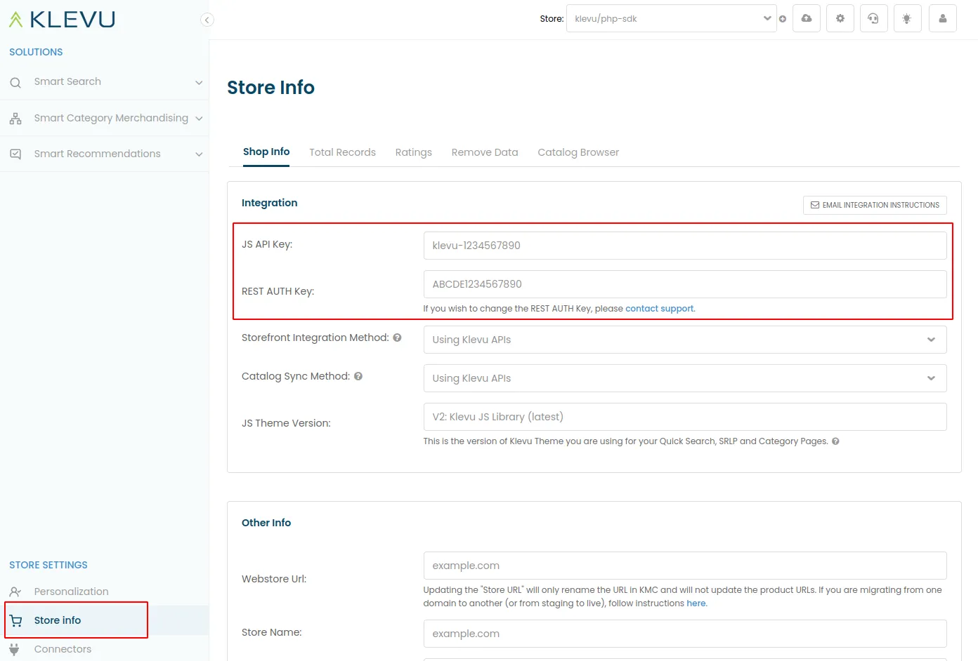This screenshot has height=661, width=978.
Task: Show JS Theme Version help tooltip icon
Action: point(835,441)
